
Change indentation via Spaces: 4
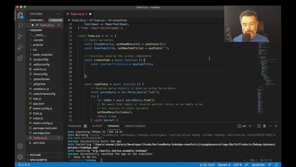(224, 165)
